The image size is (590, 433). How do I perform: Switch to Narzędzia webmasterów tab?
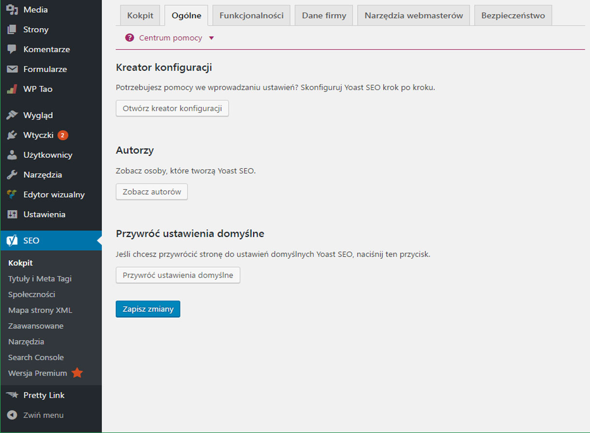tap(414, 15)
